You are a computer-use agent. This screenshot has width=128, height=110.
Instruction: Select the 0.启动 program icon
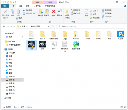pos(121,35)
